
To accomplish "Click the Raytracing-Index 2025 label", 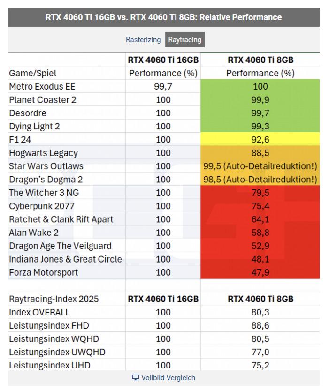I will tap(54, 299).
